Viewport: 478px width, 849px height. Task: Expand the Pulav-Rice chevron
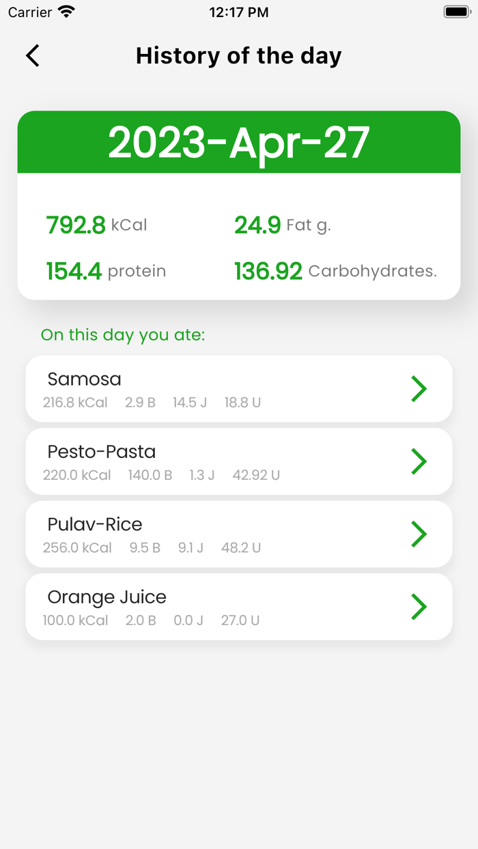point(419,534)
